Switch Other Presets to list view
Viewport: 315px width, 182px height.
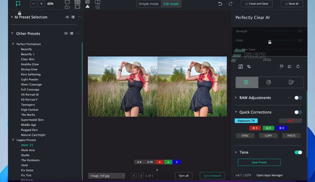(71, 33)
